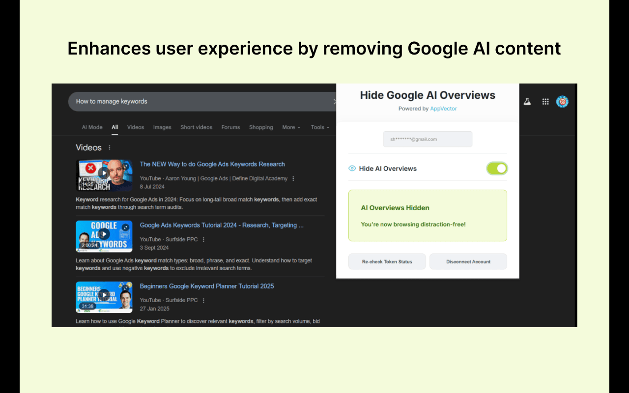
Task: Open the Google apps grid icon
Action: click(545, 102)
